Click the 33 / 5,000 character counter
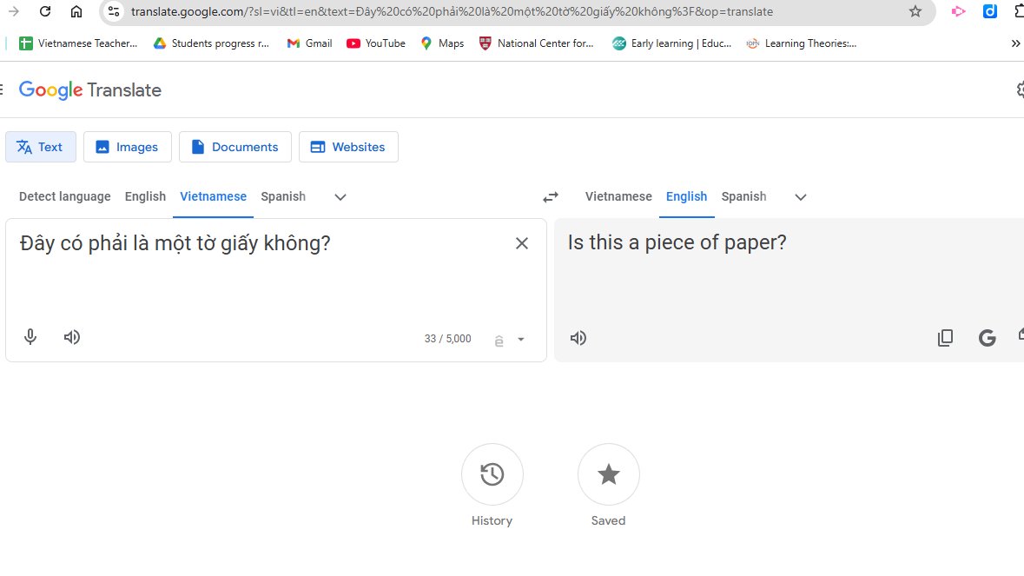Screen dimensions: 1024x576 pos(447,339)
